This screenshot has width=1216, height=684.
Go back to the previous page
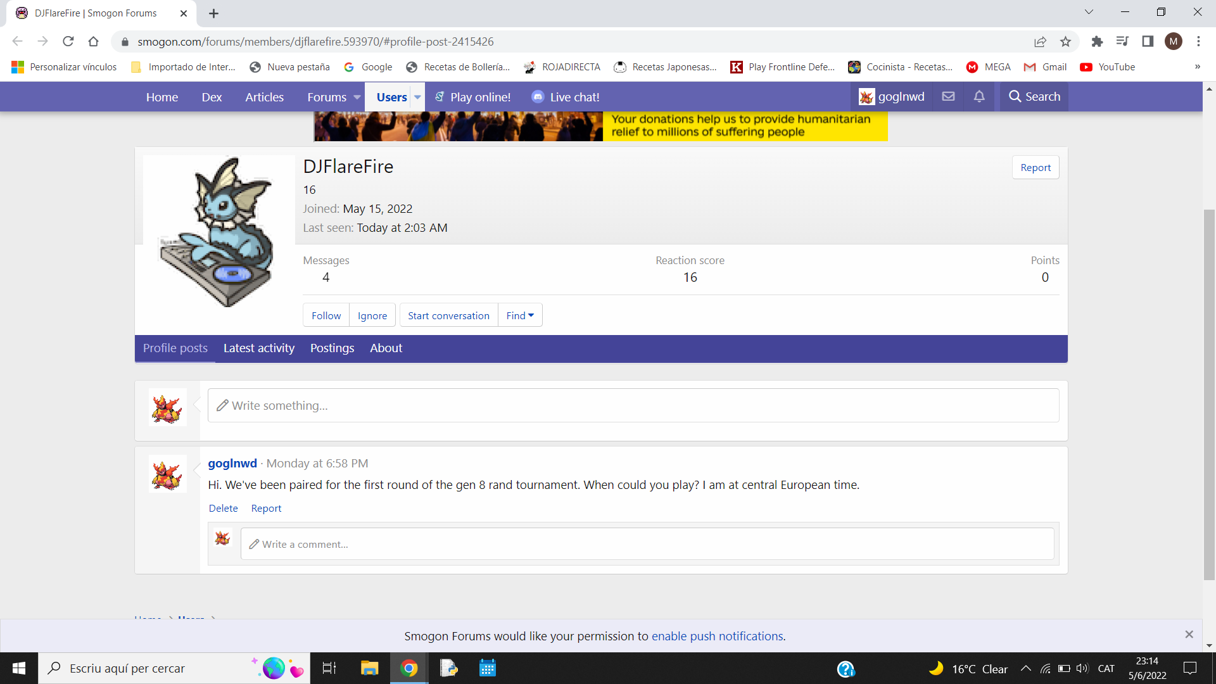point(18,42)
